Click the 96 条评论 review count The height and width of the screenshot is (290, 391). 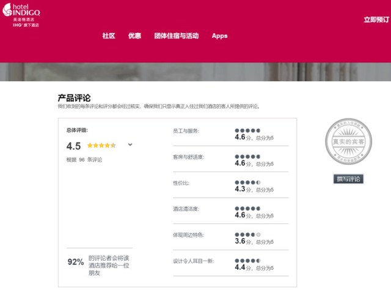point(84,160)
